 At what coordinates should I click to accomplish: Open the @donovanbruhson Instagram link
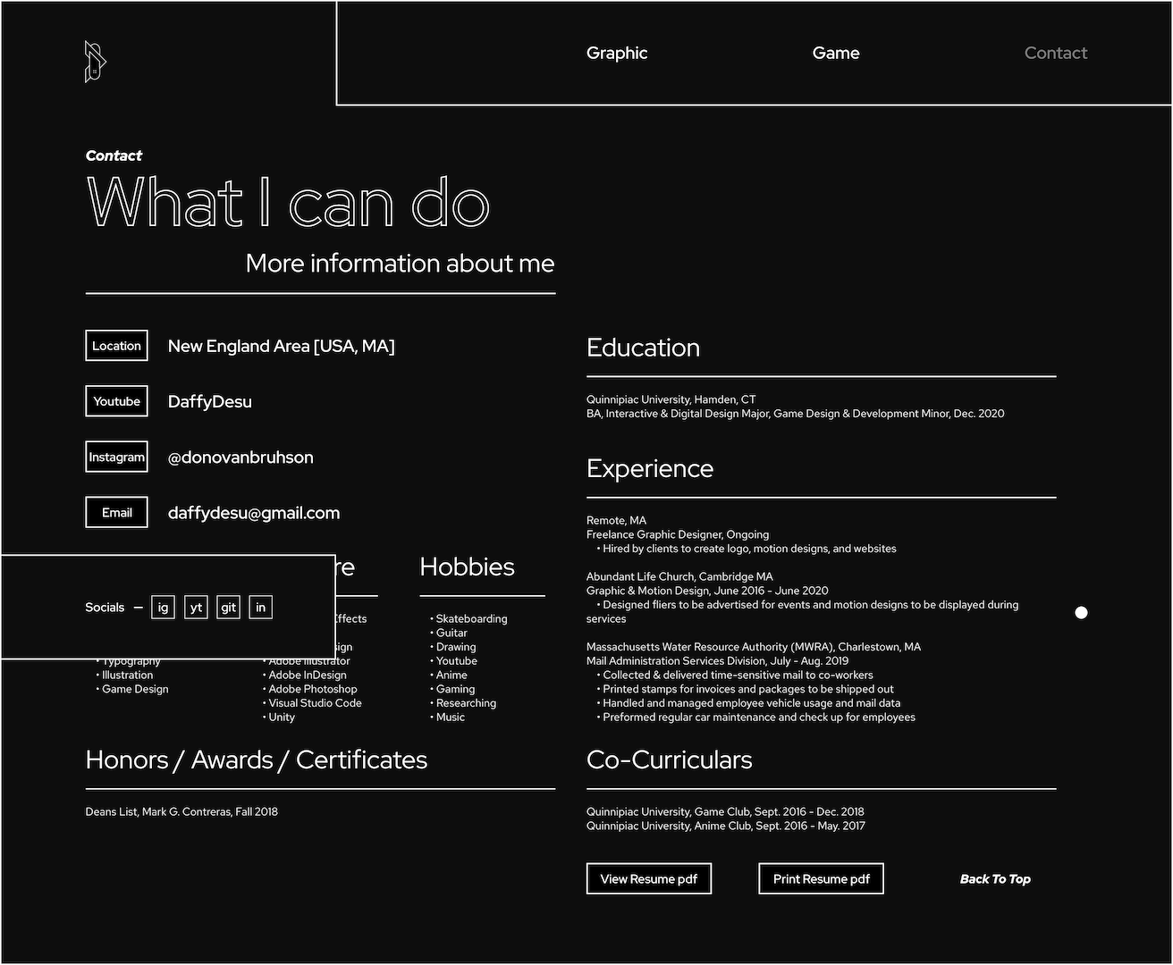241,457
